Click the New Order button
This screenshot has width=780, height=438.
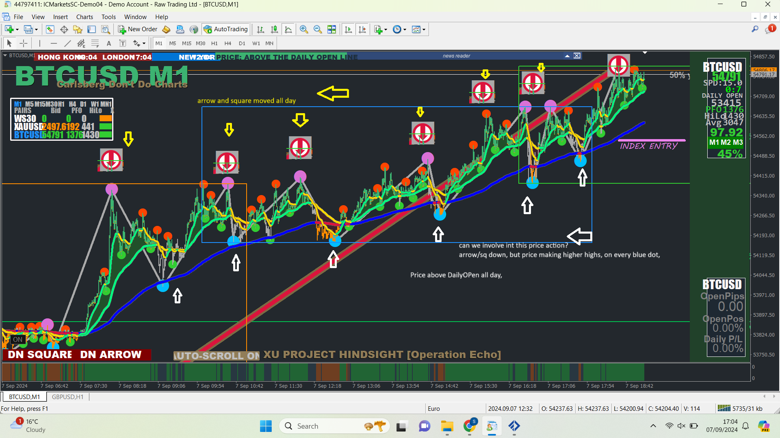[138, 29]
